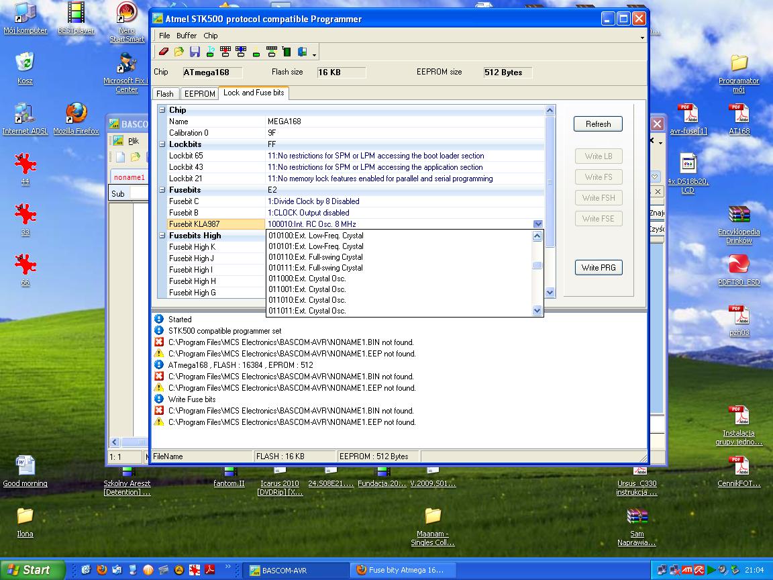The image size is (773, 580).
Task: Open Encyklopedia Drinków archive icon
Action: click(739, 225)
